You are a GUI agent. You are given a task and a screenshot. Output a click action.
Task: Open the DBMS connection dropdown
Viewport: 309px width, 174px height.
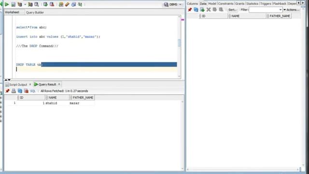(173, 4)
